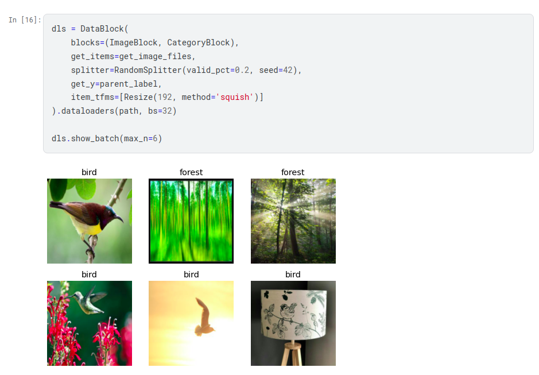539x375 pixels.
Task: Click the In [16] cell prompt label
Action: [25, 20]
